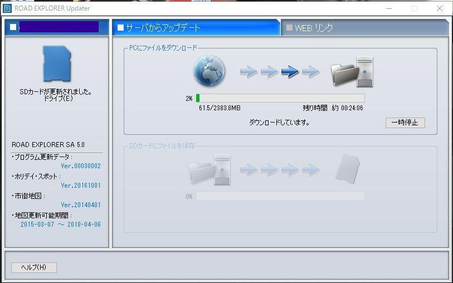
Task: Open the WEB リンク tab
Action: pos(364,28)
